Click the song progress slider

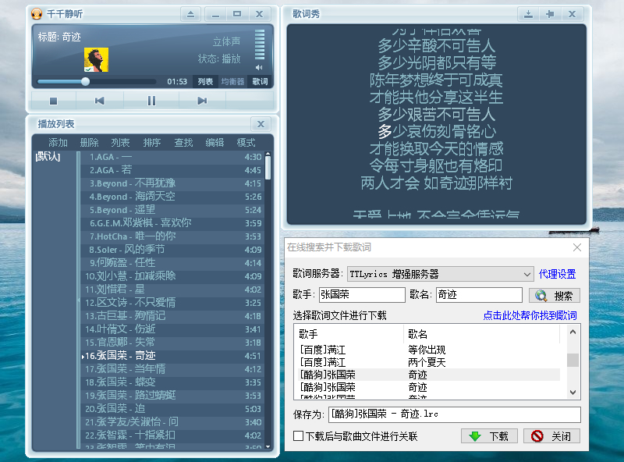(x=86, y=81)
